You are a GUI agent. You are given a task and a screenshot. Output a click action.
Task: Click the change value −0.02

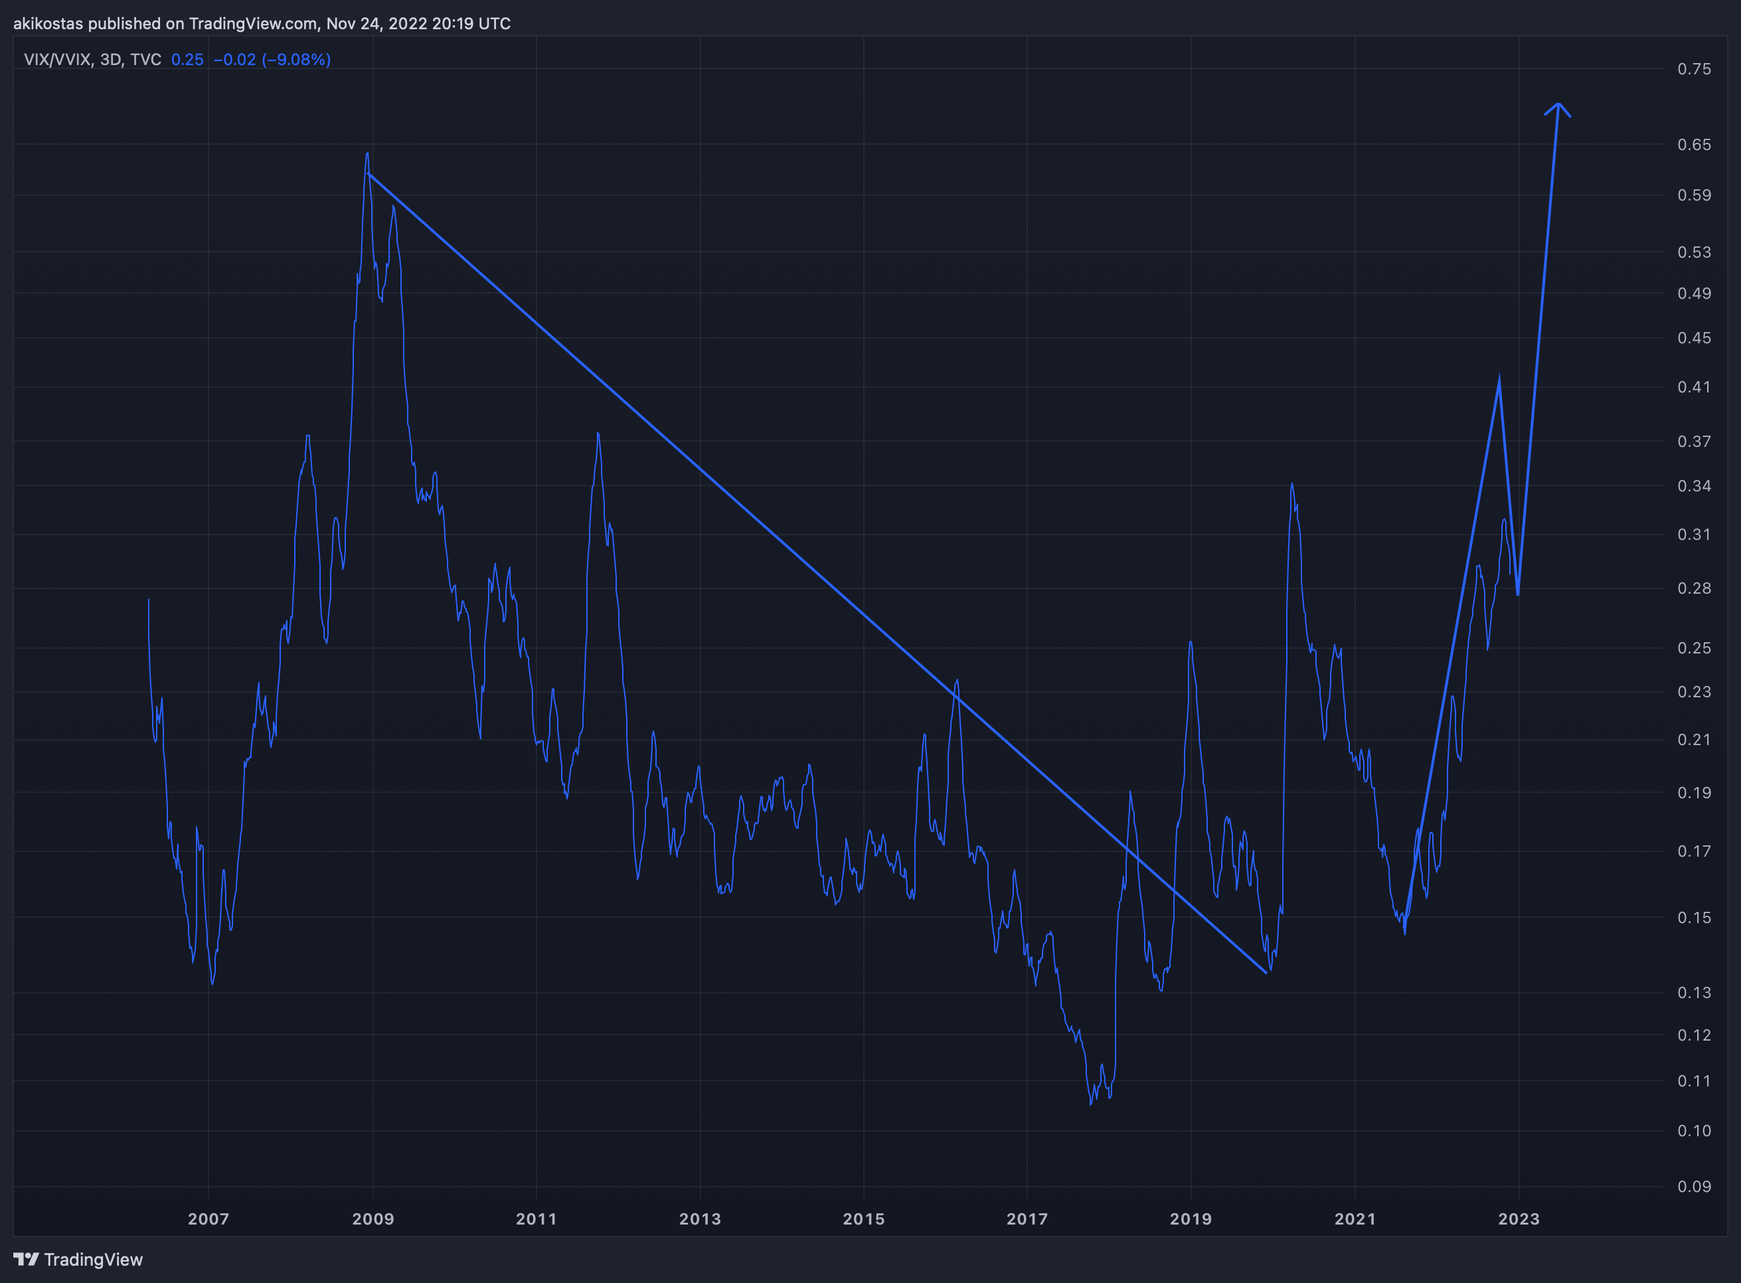tap(234, 60)
